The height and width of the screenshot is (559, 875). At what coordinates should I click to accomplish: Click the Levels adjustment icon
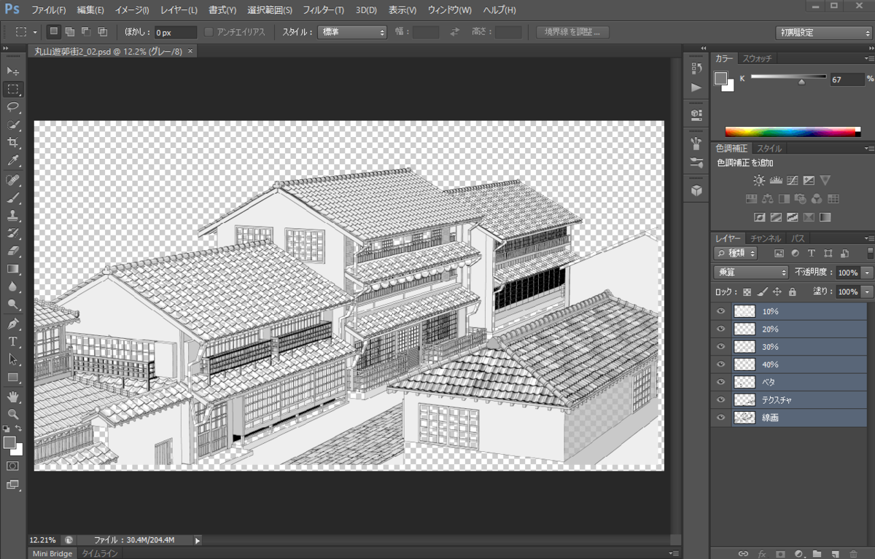(776, 180)
